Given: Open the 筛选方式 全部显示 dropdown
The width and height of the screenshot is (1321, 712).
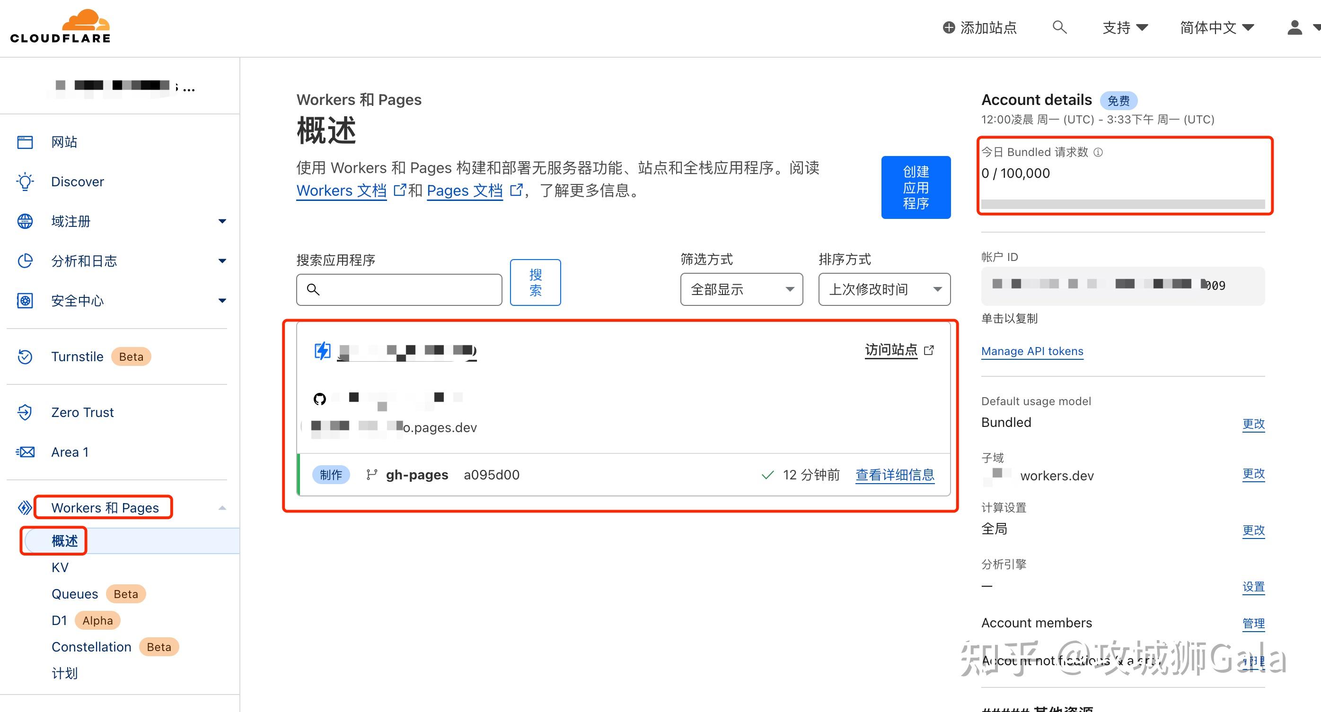Looking at the screenshot, I should [x=741, y=290].
